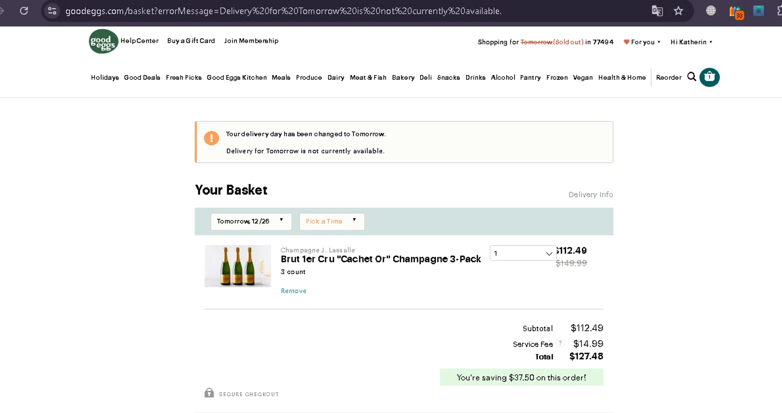Click the Service Fee help question icon
The width and height of the screenshot is (782, 413).
[560, 343]
